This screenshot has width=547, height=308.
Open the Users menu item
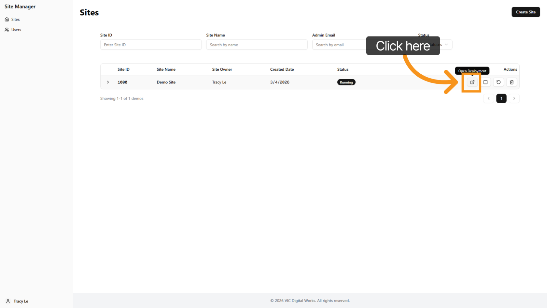[x=16, y=30]
